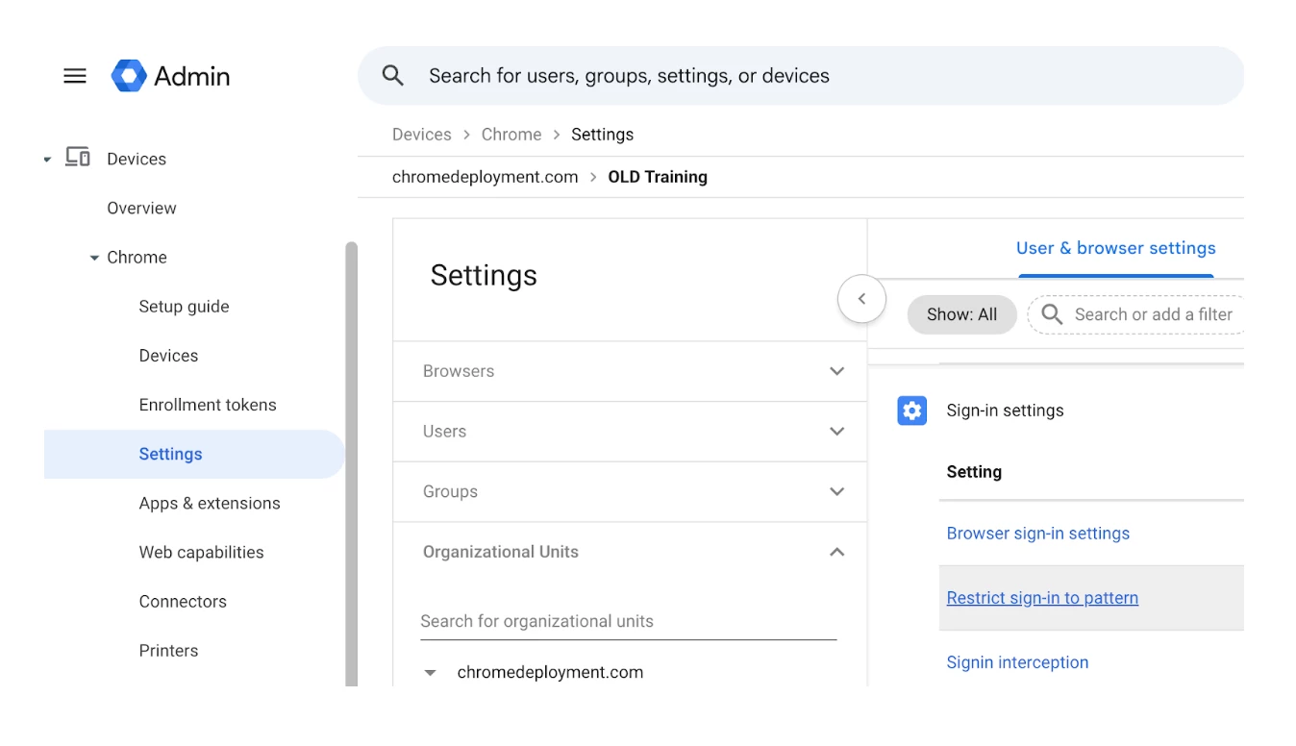Click the Show: All filter chip

click(x=961, y=314)
